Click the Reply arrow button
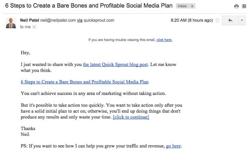This screenshot has width=251, height=154. click(230, 21)
